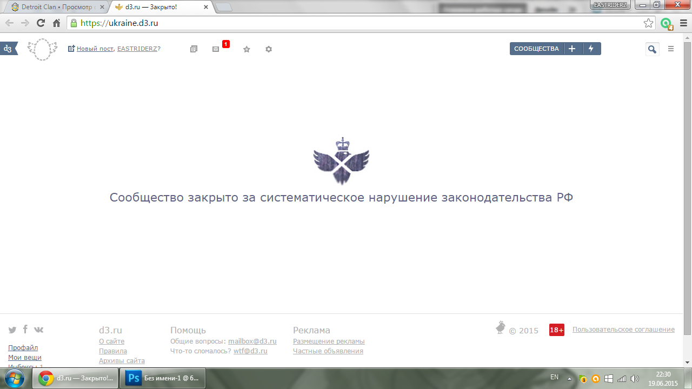
Task: Open the Правила link in footer
Action: [x=113, y=351]
